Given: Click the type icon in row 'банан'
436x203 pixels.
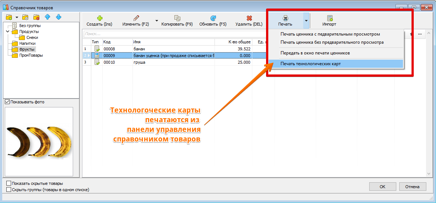Looking at the screenshot, I should click(x=97, y=49).
